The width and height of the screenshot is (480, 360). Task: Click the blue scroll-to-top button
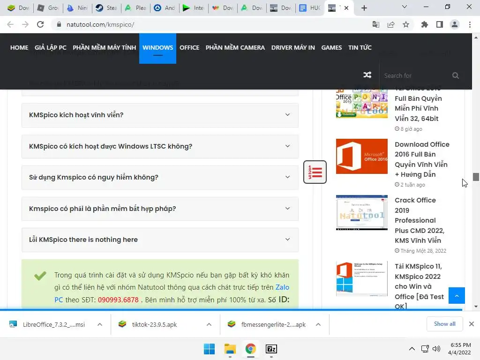click(457, 295)
